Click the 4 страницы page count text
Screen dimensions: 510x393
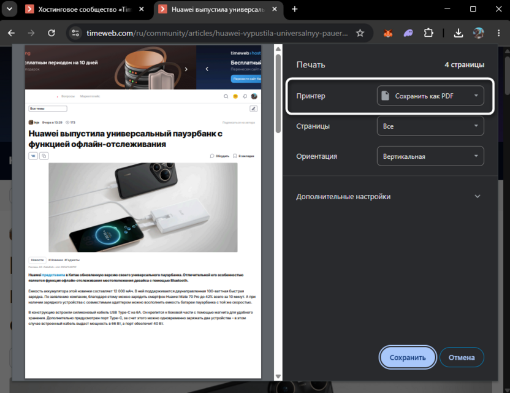[x=465, y=65]
